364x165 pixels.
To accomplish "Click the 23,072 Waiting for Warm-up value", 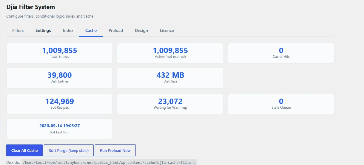I will (170, 101).
